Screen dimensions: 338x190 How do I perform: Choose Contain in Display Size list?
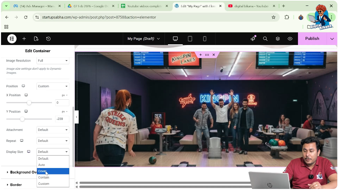[x=53, y=177]
